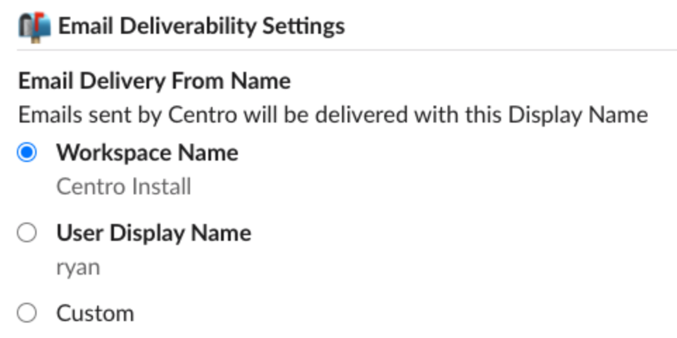
Task: Click the ryan display name value
Action: click(78, 268)
